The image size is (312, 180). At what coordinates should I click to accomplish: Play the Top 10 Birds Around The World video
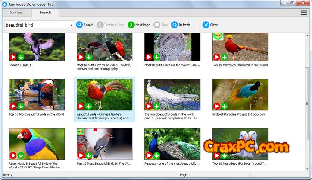tap(216, 155)
